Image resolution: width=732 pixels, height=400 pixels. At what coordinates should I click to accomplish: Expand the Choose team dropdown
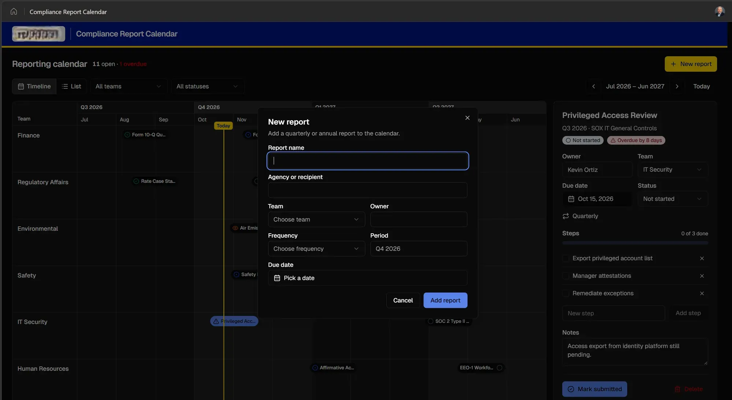pyautogui.click(x=316, y=219)
